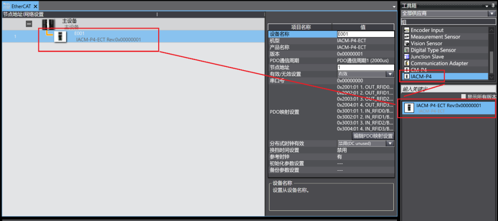Image resolution: width=498 pixels, height=221 pixels.
Task: Select the Communication Adapter icon
Action: (x=407, y=64)
